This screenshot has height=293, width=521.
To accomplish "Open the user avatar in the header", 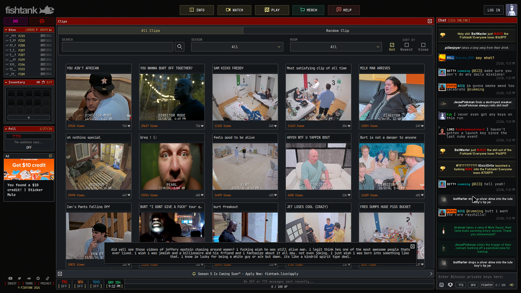I will (511, 10).
